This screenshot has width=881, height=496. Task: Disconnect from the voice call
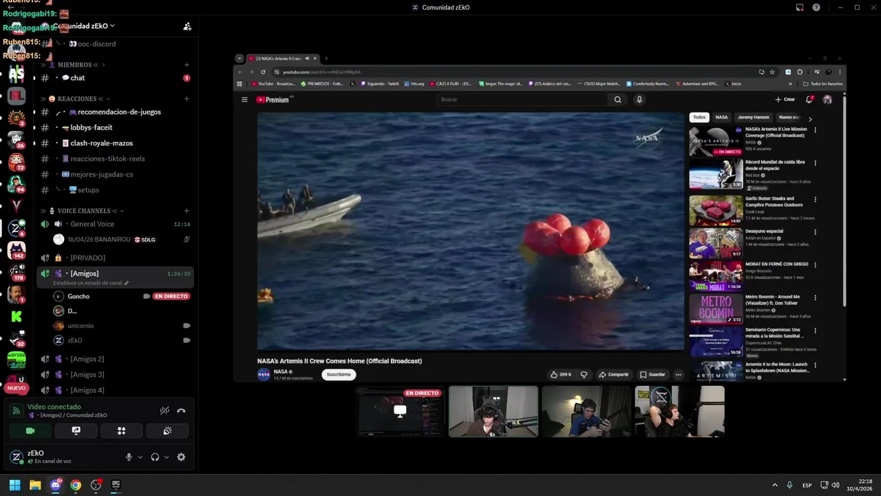click(x=181, y=411)
